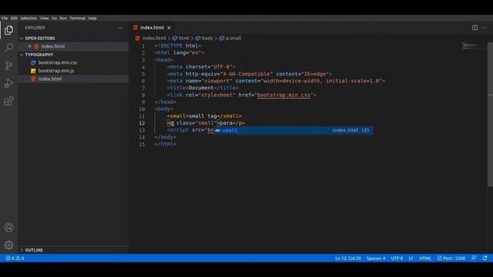The image size is (493, 277).
Task: Open the Search view in activity bar
Action: point(8,48)
